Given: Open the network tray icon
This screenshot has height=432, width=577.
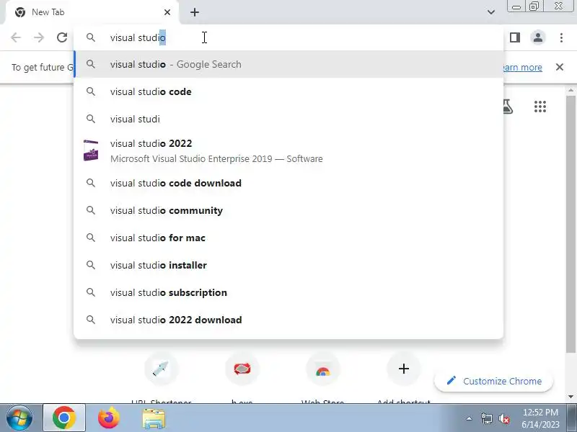Looking at the screenshot, I should (486, 418).
